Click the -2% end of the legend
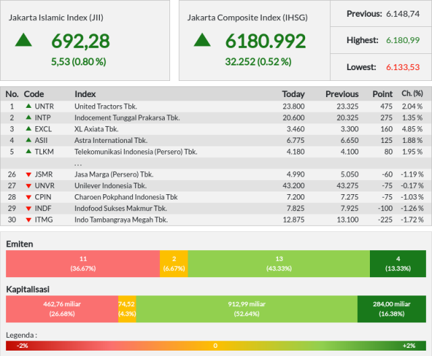The image size is (432, 356). click(22, 345)
